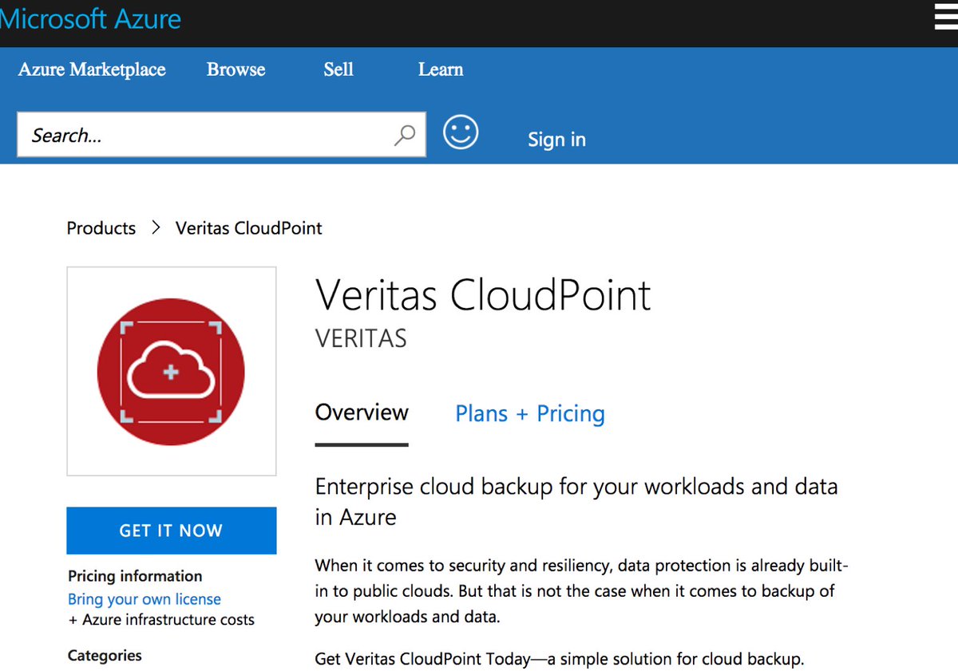Click the GET IT NOW button
This screenshot has height=671, width=958.
[x=171, y=530]
